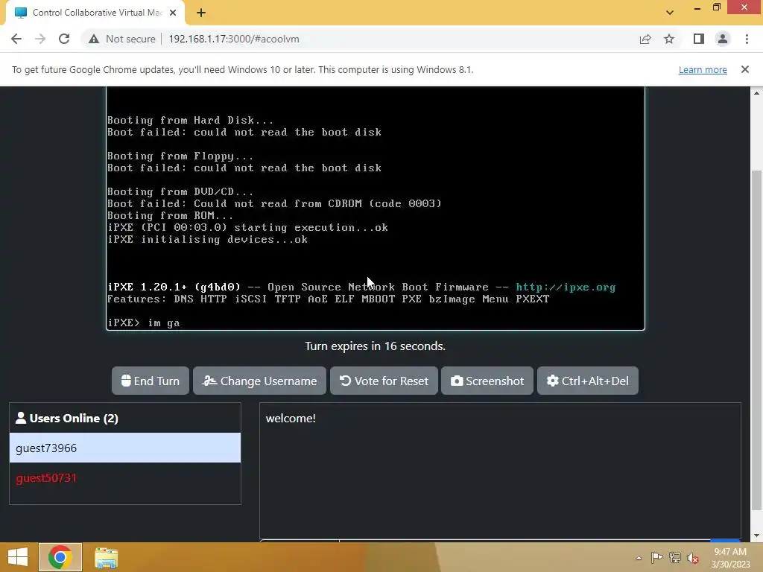This screenshot has height=572, width=763.
Task: Open the network tray icon
Action: coord(675,558)
